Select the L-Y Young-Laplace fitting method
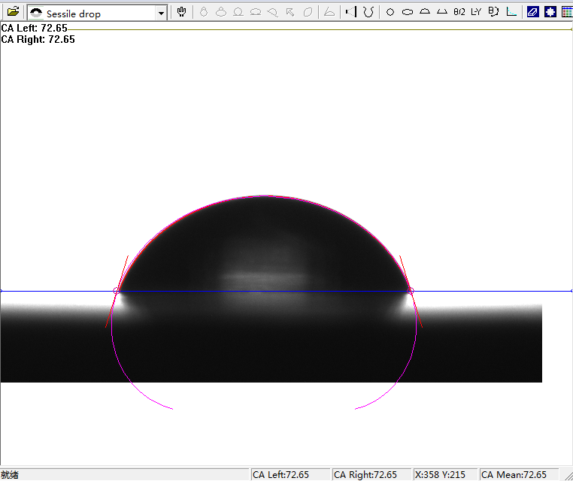 pyautogui.click(x=476, y=12)
